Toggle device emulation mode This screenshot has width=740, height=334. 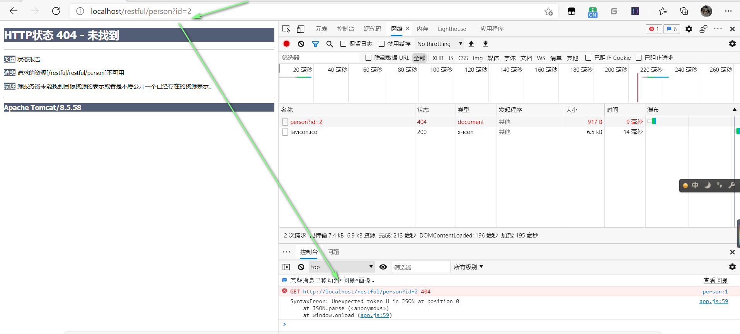(301, 29)
